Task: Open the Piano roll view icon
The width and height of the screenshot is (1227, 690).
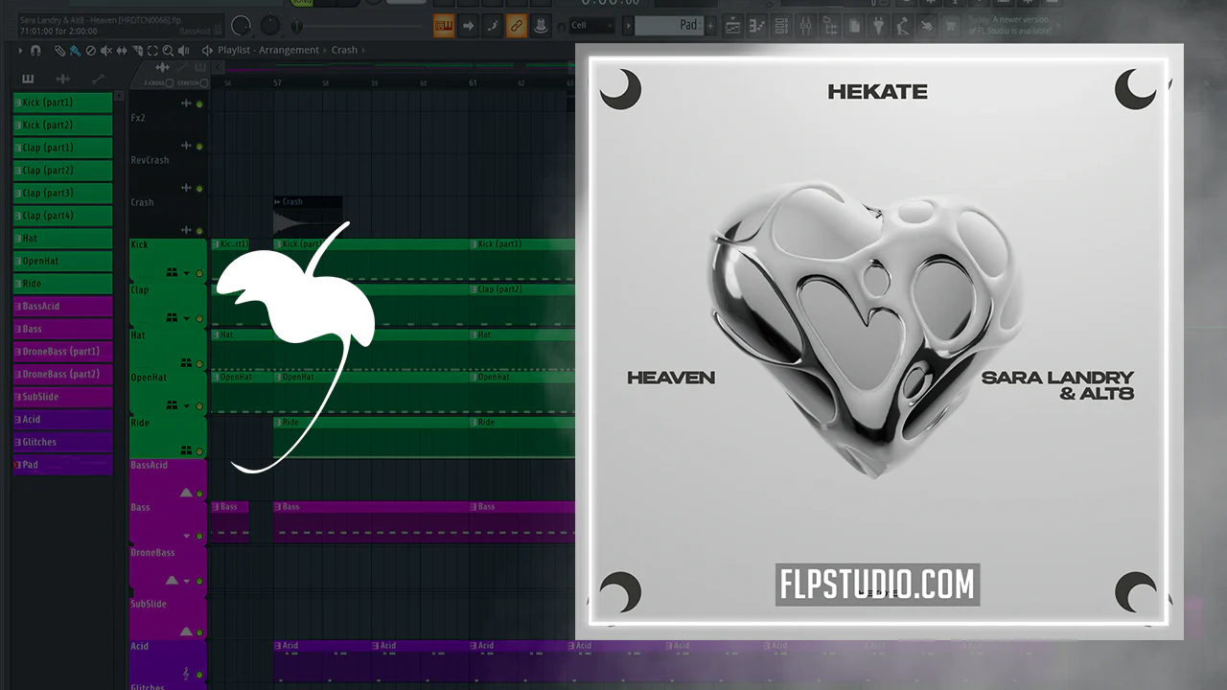Action: (x=759, y=26)
